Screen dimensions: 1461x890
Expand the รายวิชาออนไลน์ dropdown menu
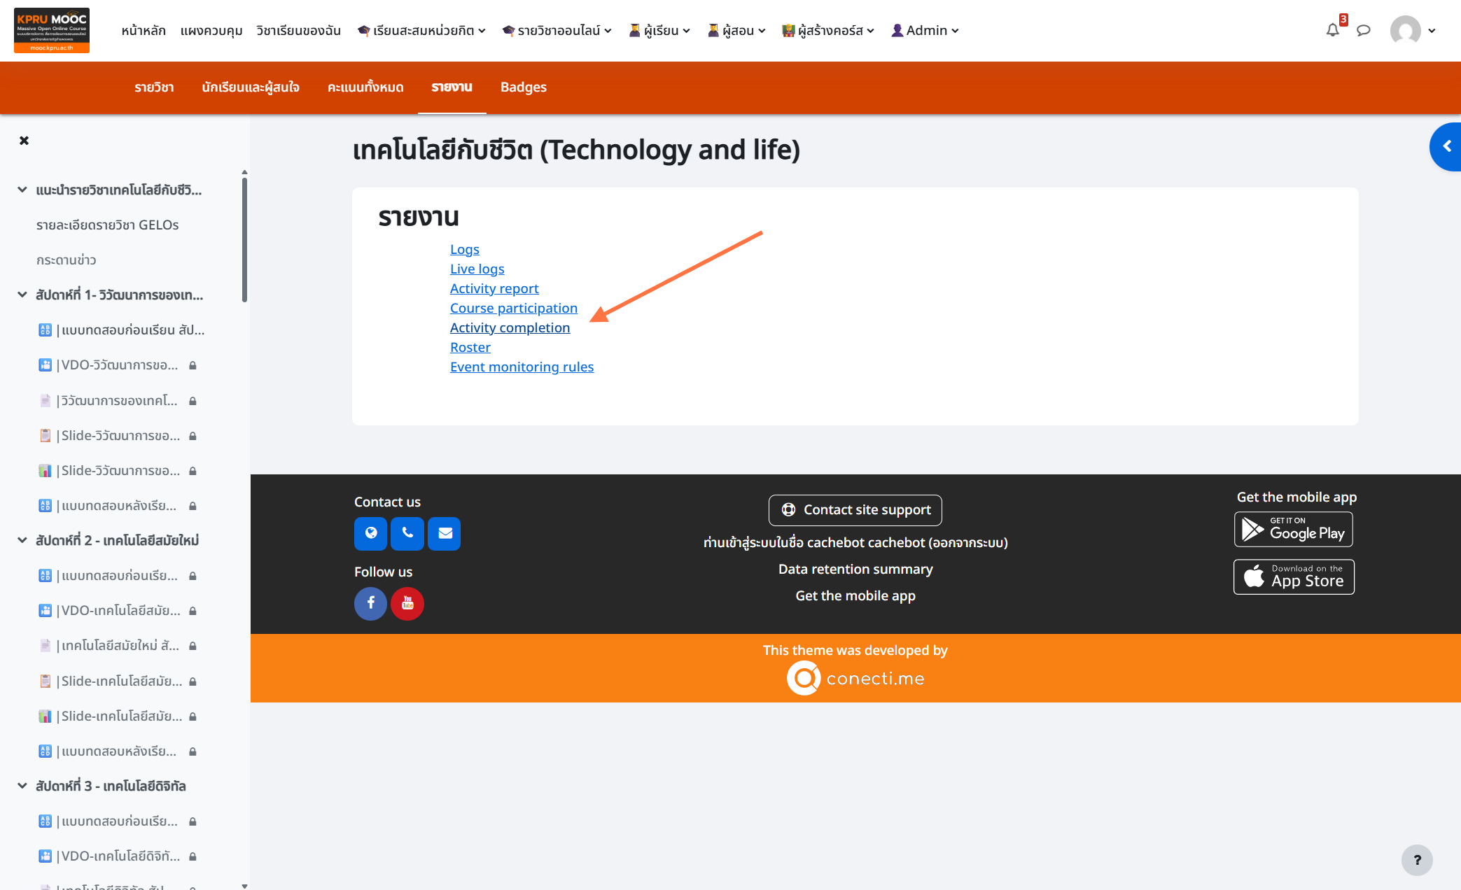click(557, 30)
